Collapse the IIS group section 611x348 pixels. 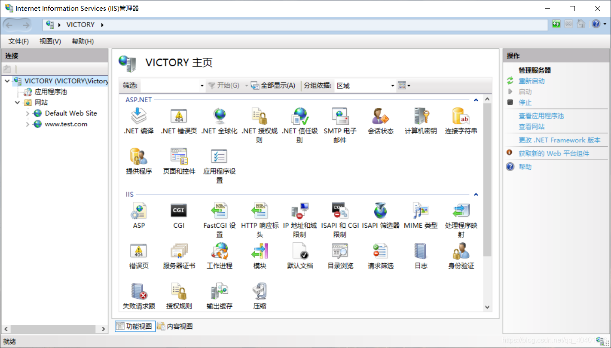tap(476, 194)
